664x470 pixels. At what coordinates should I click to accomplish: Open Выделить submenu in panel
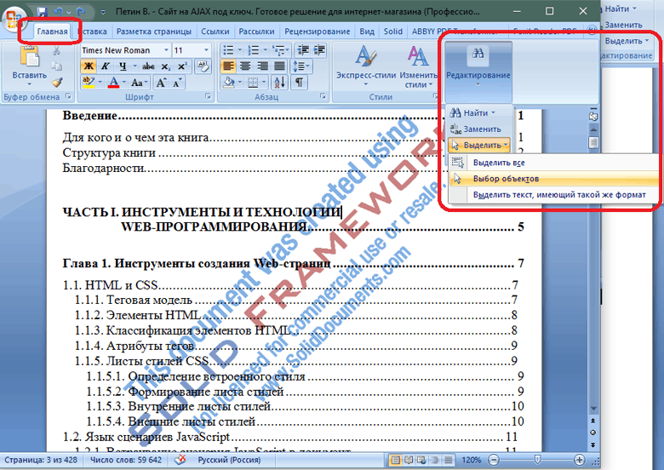[x=479, y=145]
